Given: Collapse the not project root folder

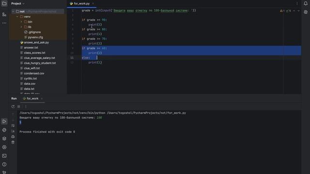Looking at the screenshot, I should (x=13, y=12).
